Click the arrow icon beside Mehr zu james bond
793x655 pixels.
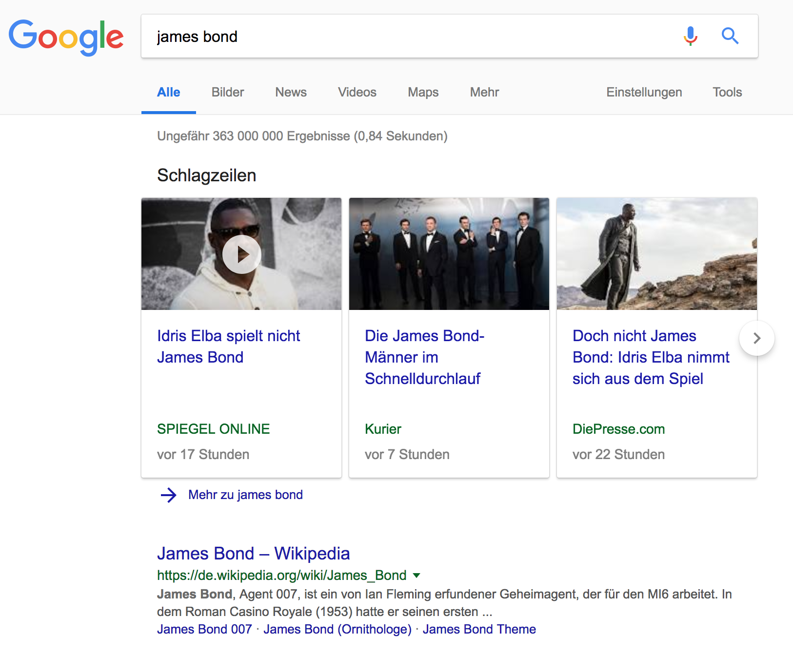169,495
